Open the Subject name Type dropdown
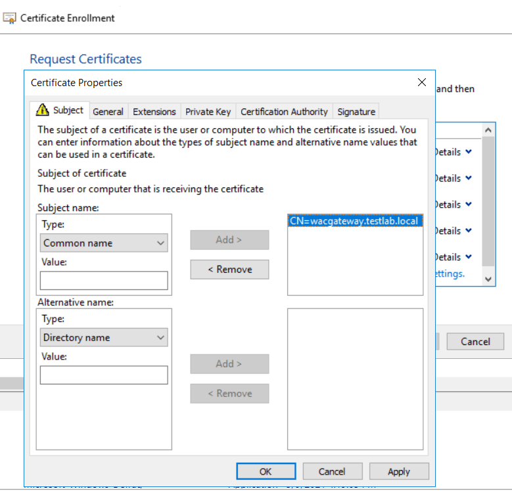The image size is (512, 491). [x=104, y=243]
